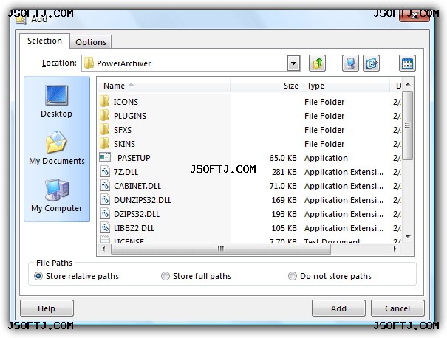Click the scroll up arrow

[408, 84]
